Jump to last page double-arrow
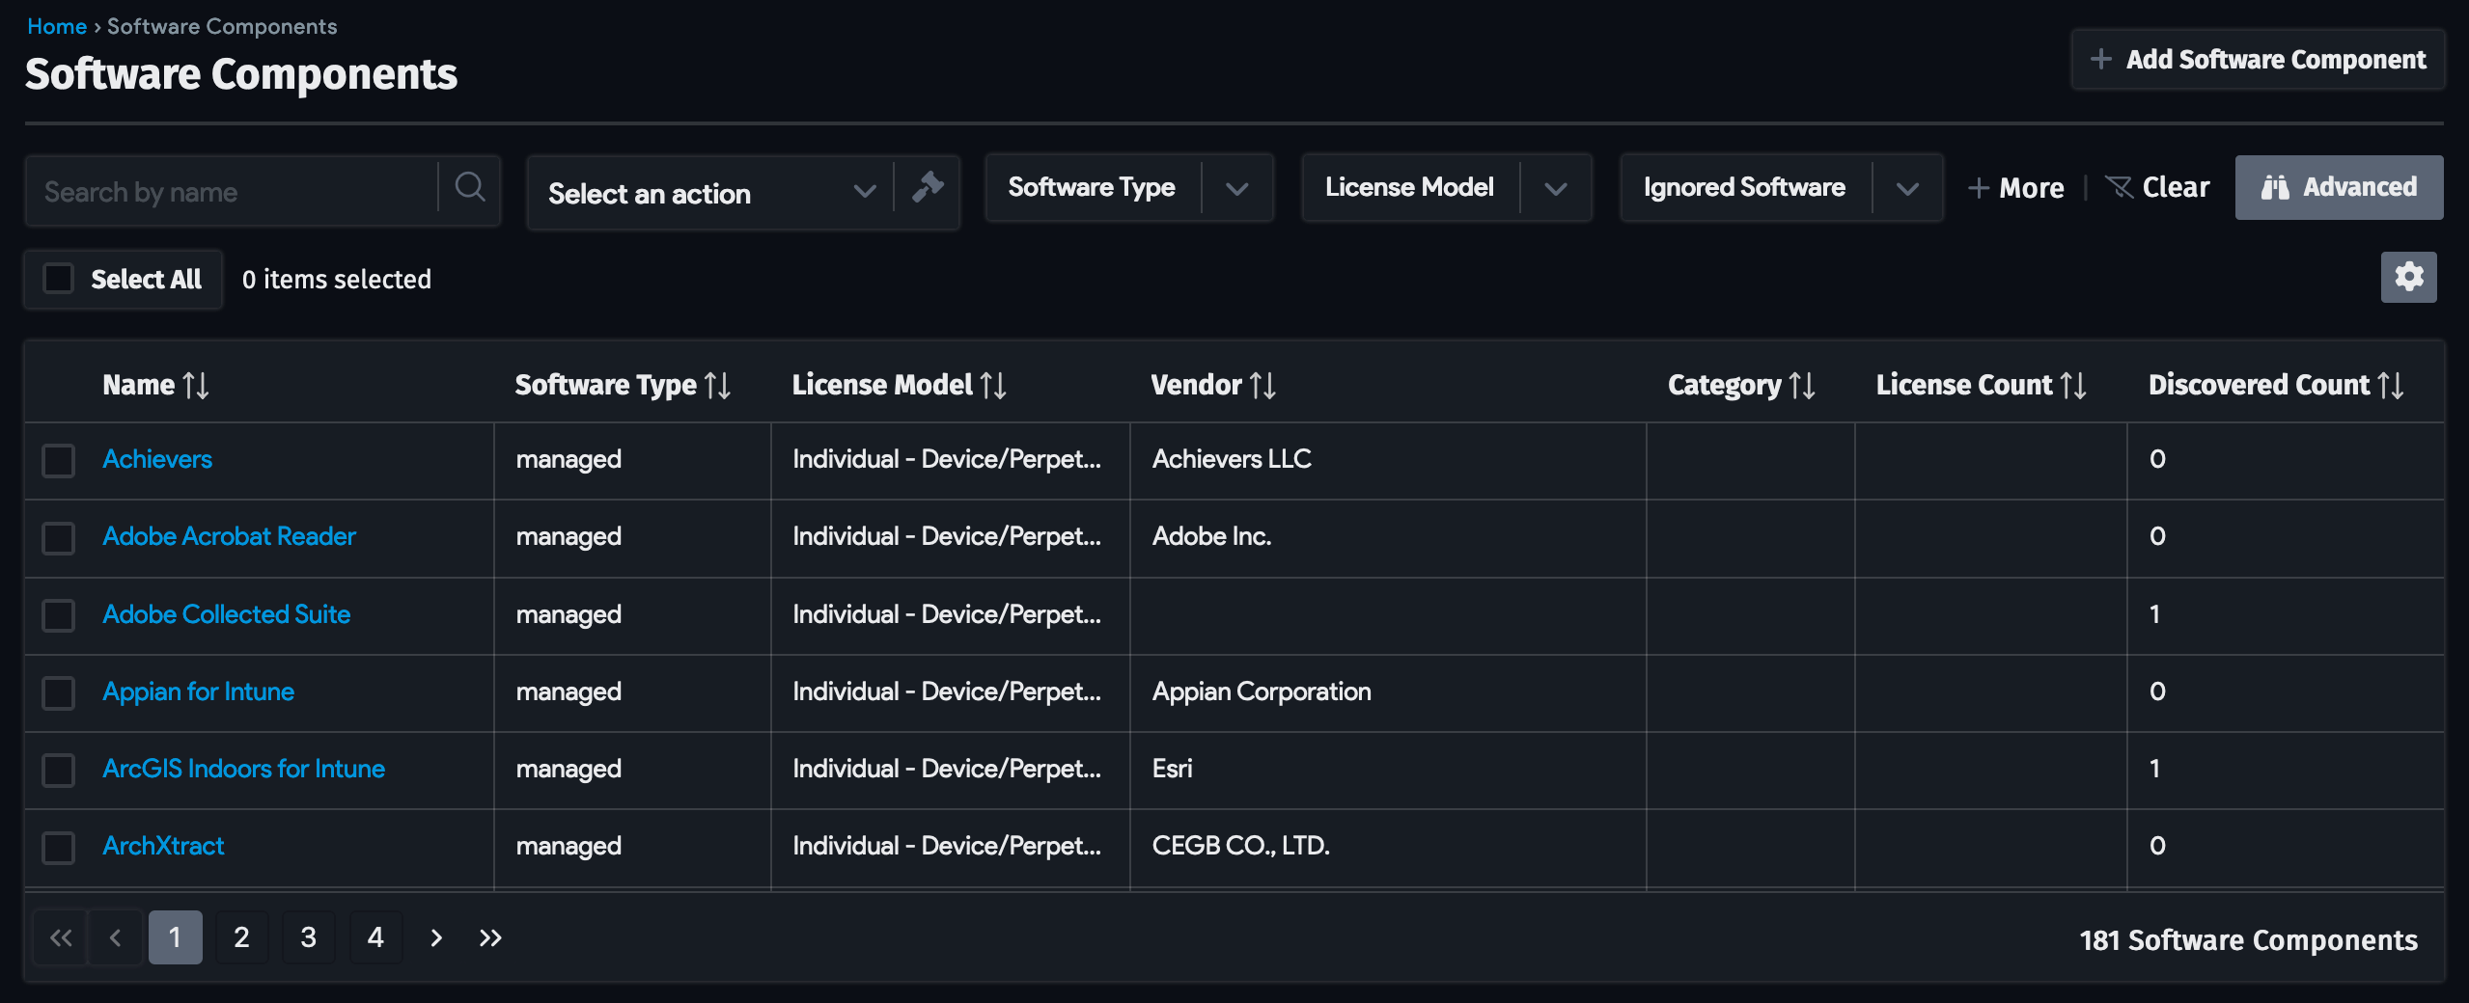 [x=490, y=937]
